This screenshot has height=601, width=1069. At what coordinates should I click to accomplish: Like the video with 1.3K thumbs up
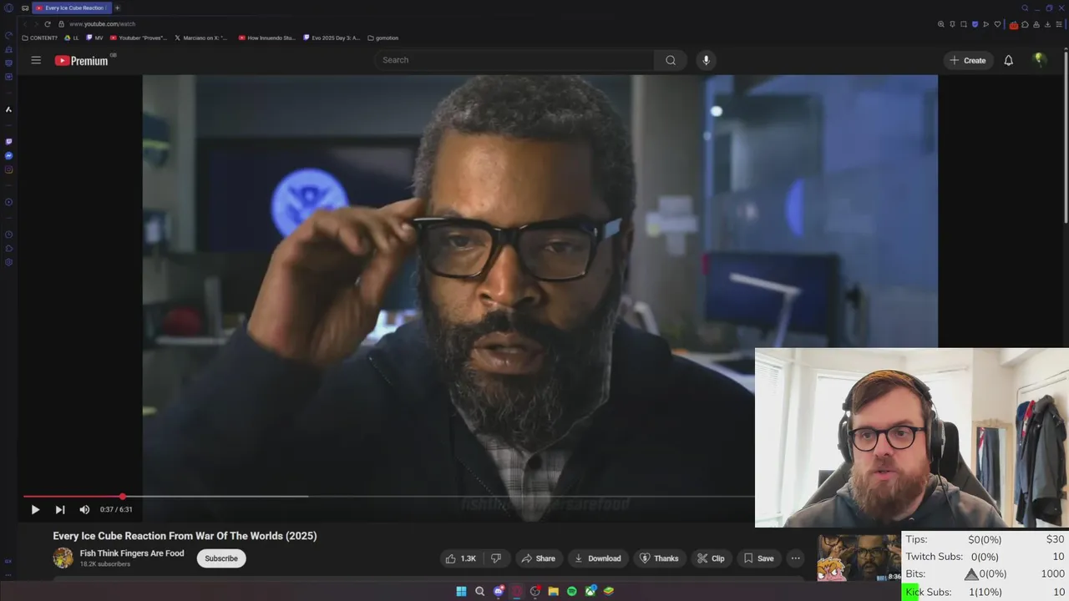(460, 558)
